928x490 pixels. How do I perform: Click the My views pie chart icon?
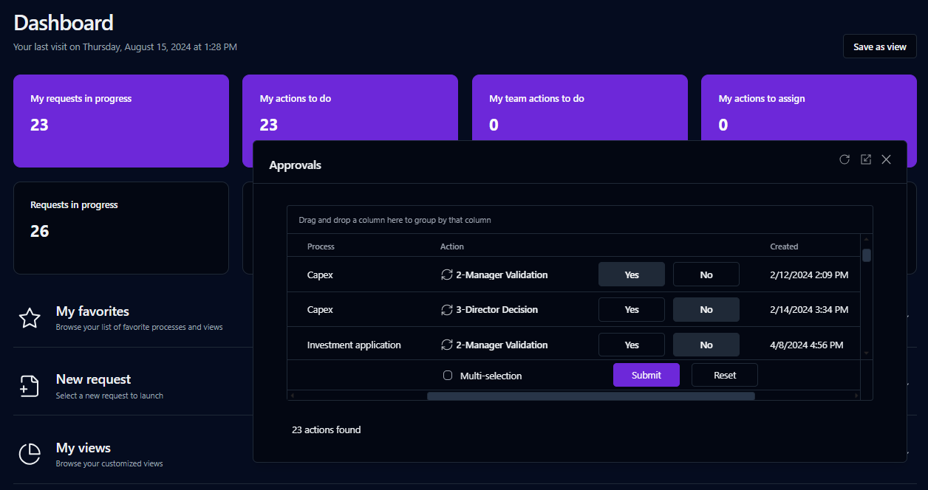[x=30, y=454]
